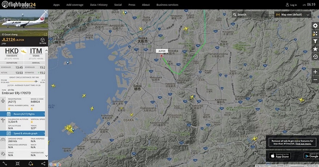This screenshot has height=167, width=319.
Task: Download on the App Store button
Action: pos(280,156)
